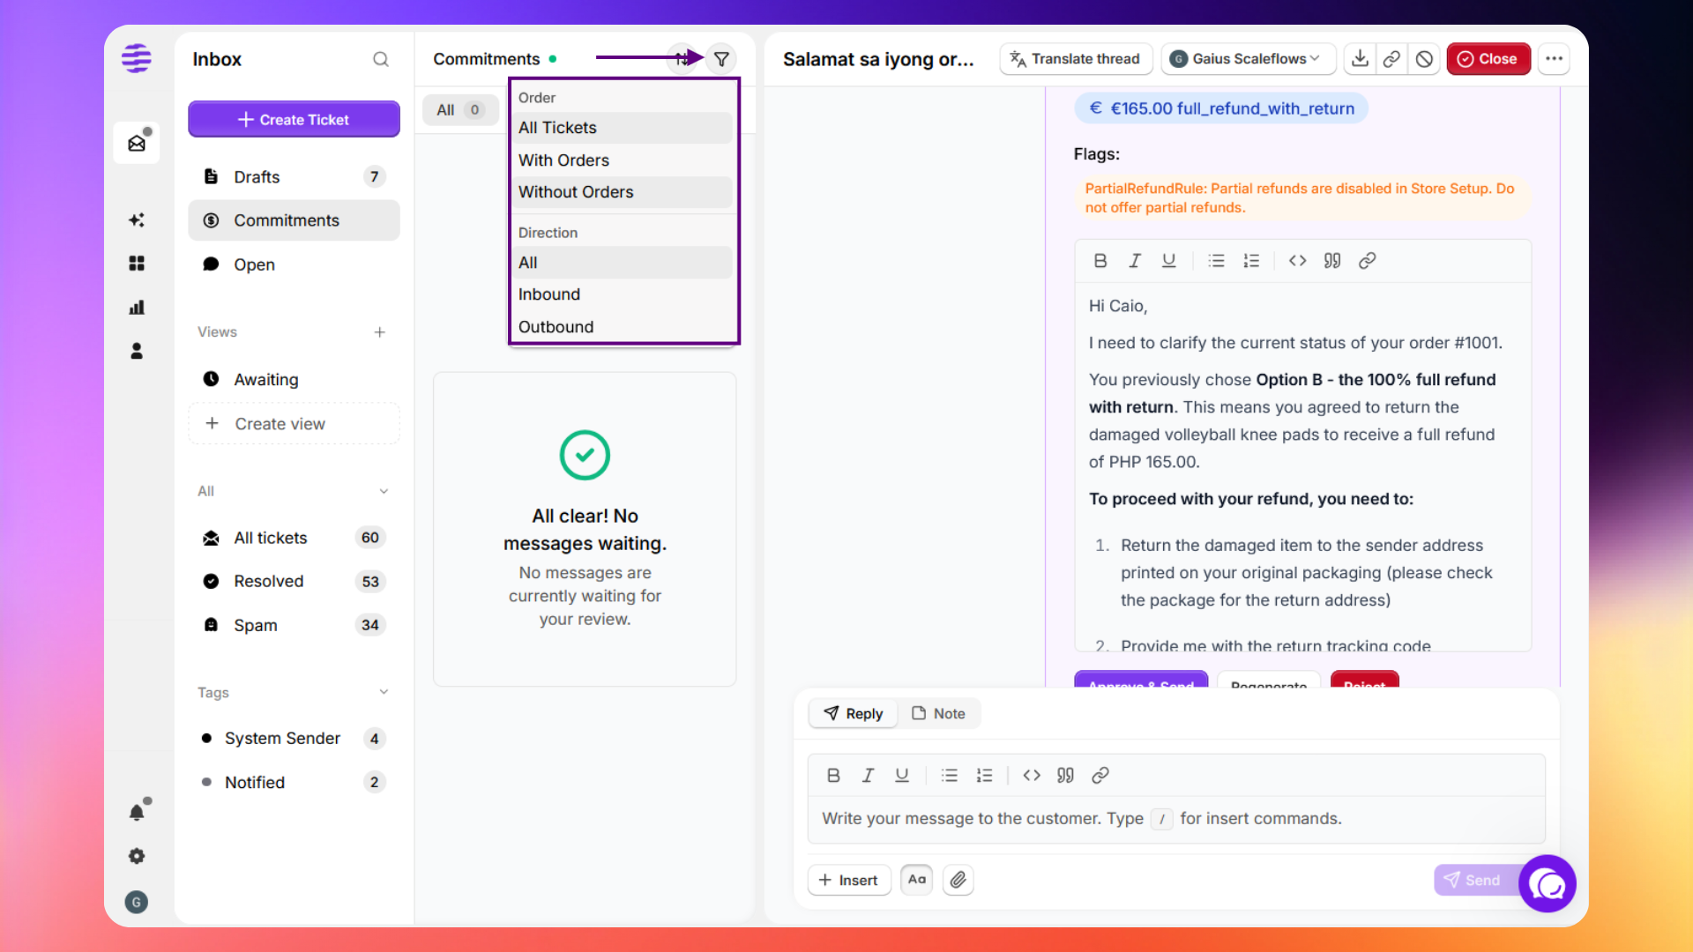
Task: Open the analytics bar chart icon
Action: click(x=137, y=308)
